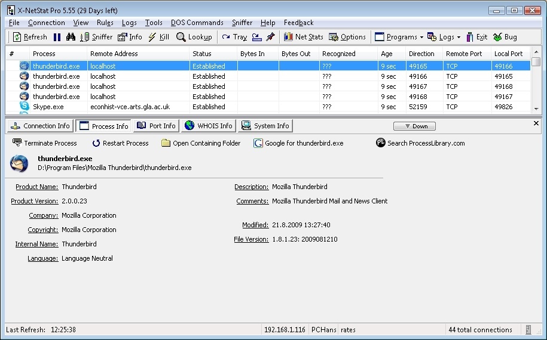Send X-NetStat to the Tray
Screen dimensions: 547x340
pyautogui.click(x=234, y=37)
